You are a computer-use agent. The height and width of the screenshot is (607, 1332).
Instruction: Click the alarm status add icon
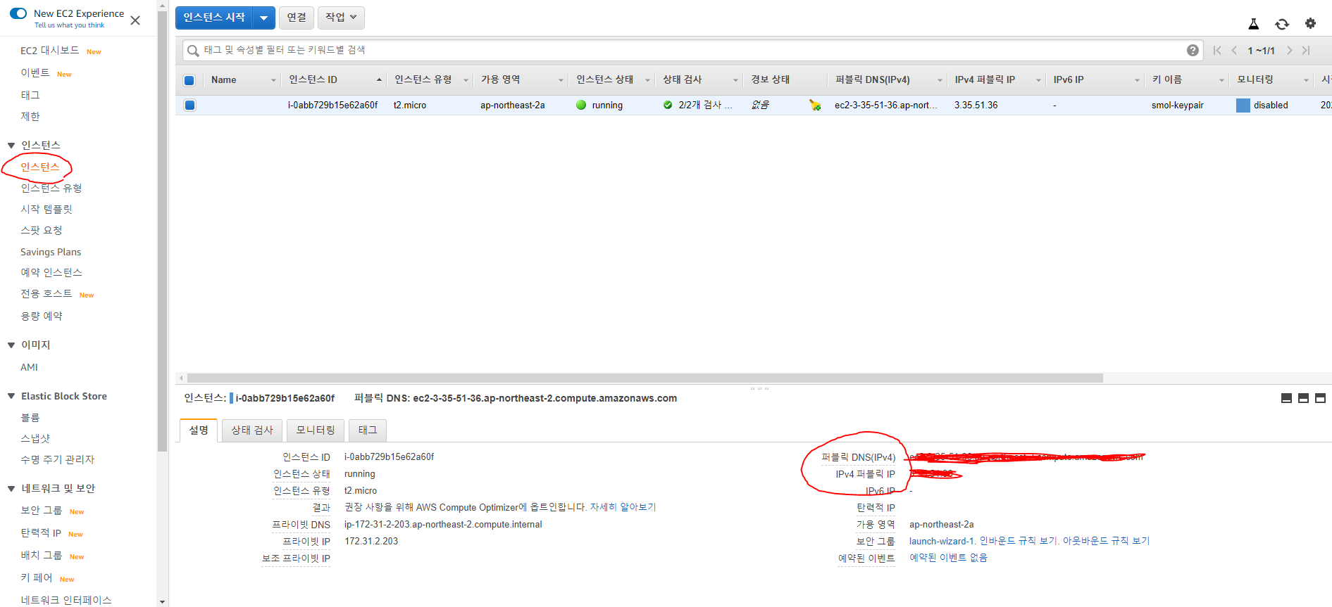coord(815,106)
